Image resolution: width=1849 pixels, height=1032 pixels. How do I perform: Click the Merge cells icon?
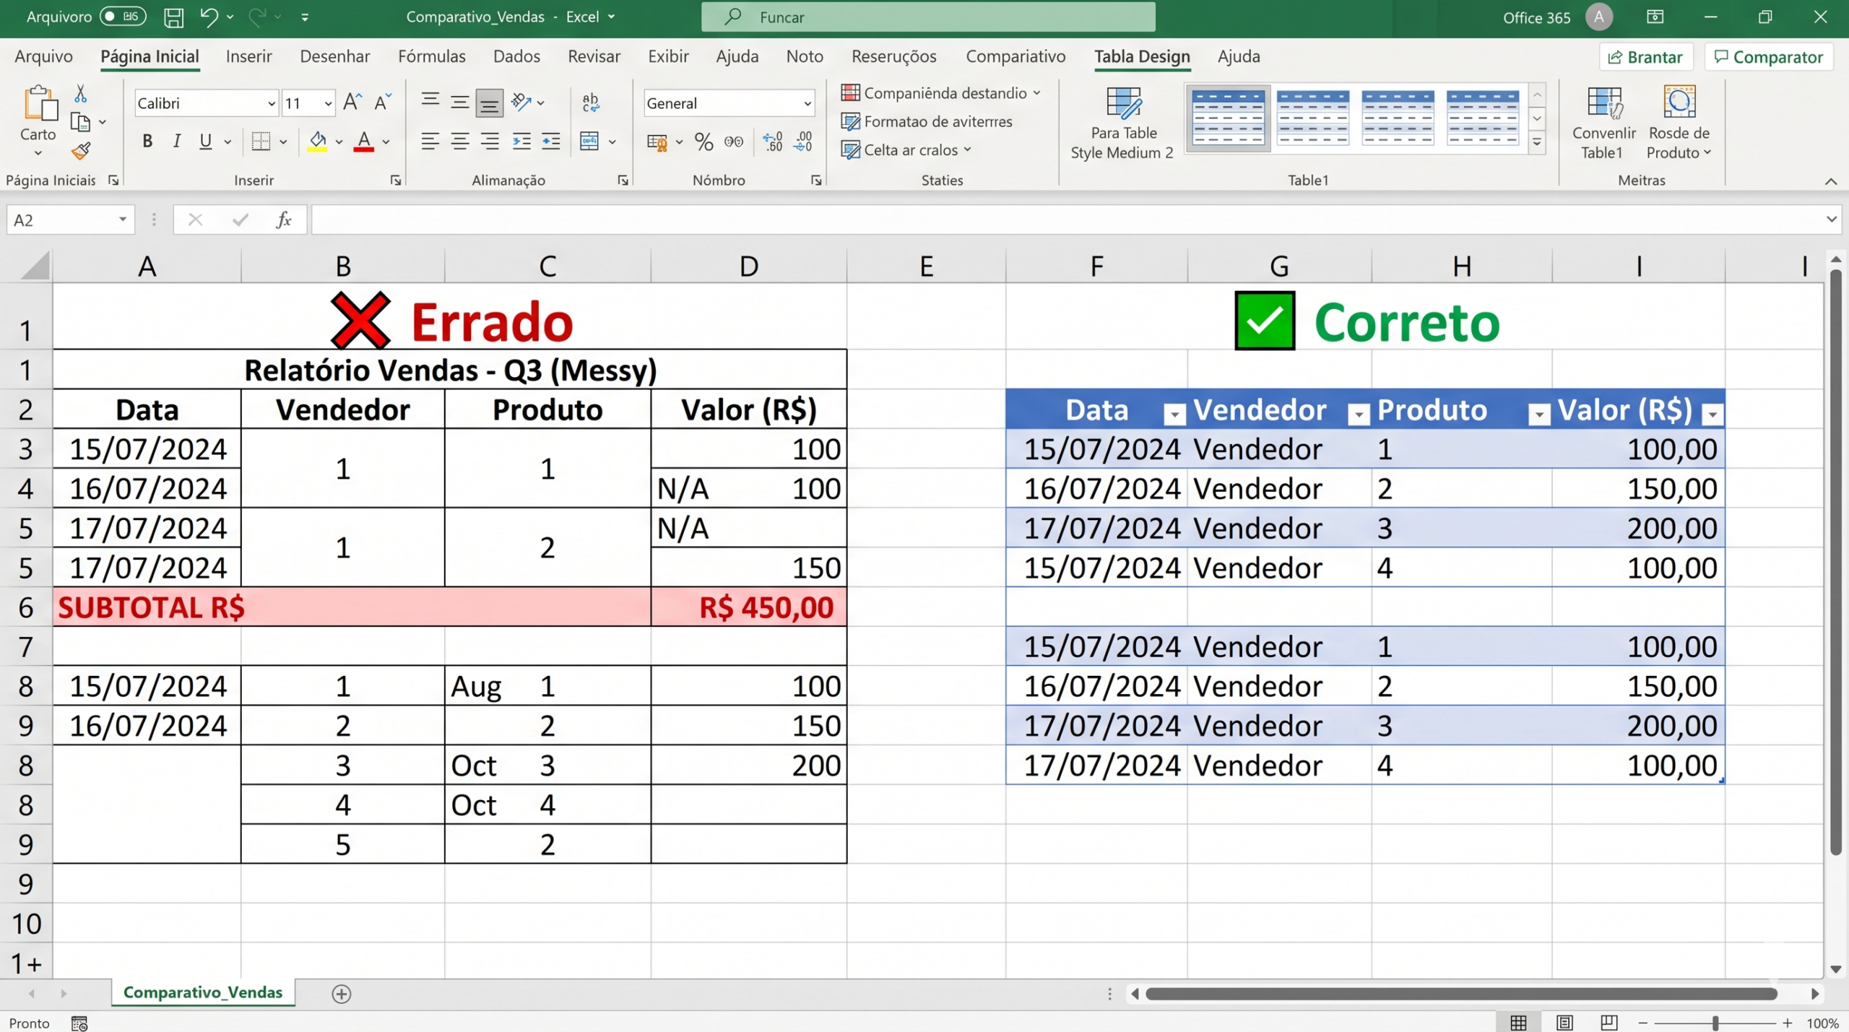click(589, 141)
